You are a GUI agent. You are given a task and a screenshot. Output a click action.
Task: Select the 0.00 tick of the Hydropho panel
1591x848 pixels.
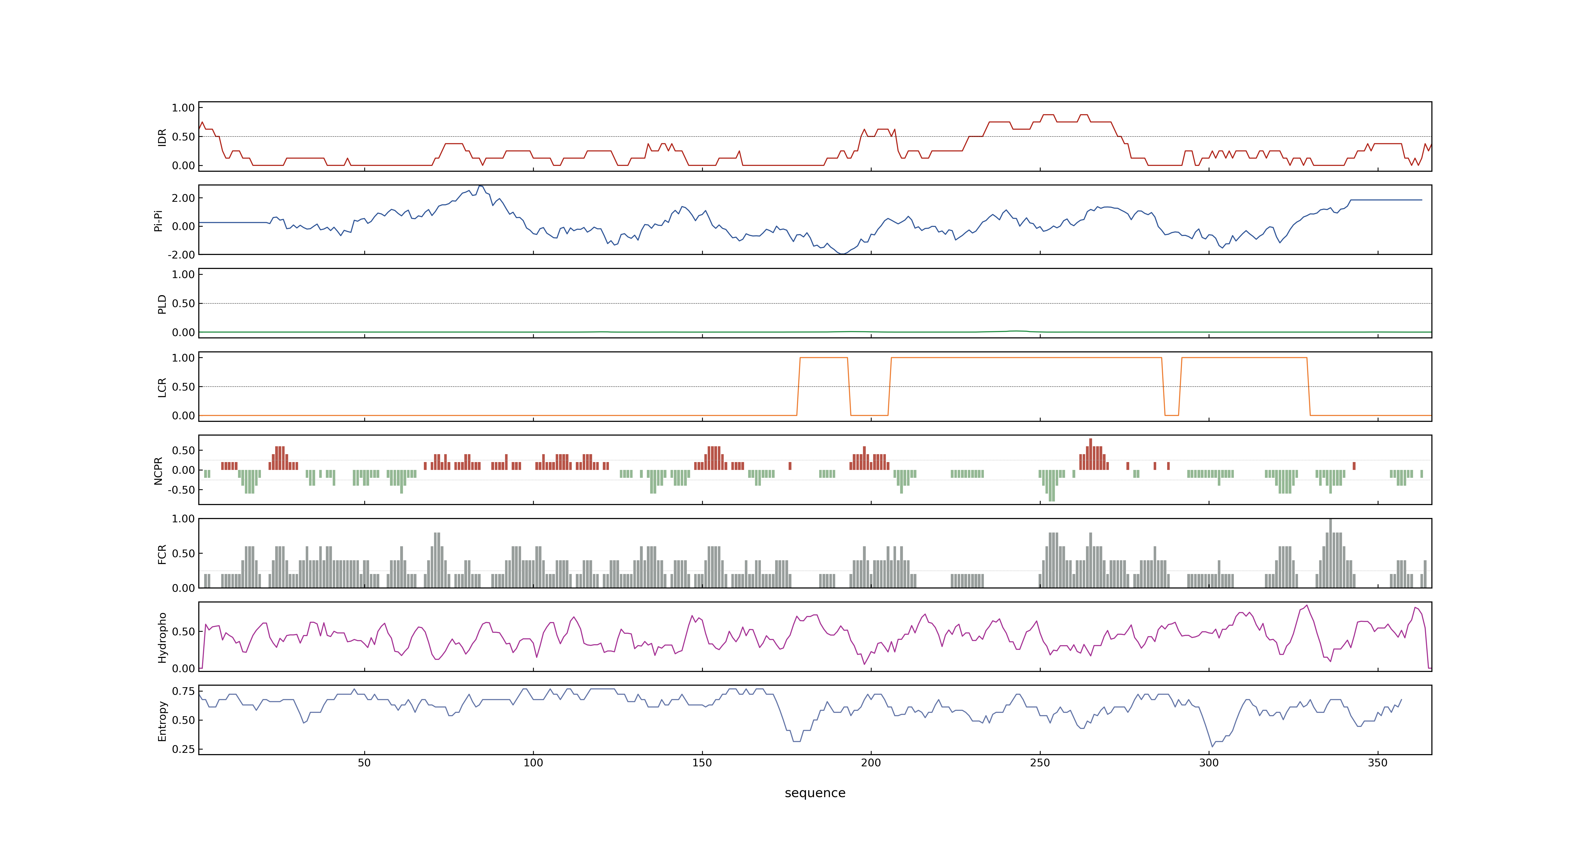[x=184, y=668]
